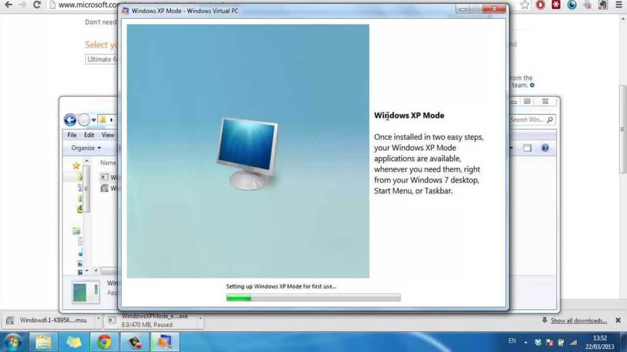
Task: Click the Explorer help question mark icon
Action: (x=544, y=148)
